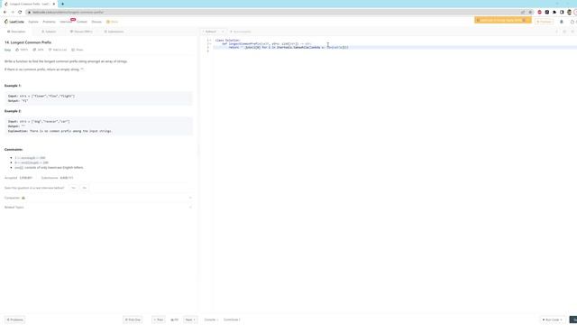Bookmark the page with star icon
This screenshot has width=577, height=325.
click(530, 12)
